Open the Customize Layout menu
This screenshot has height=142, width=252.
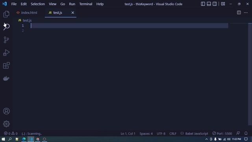[x=223, y=4]
